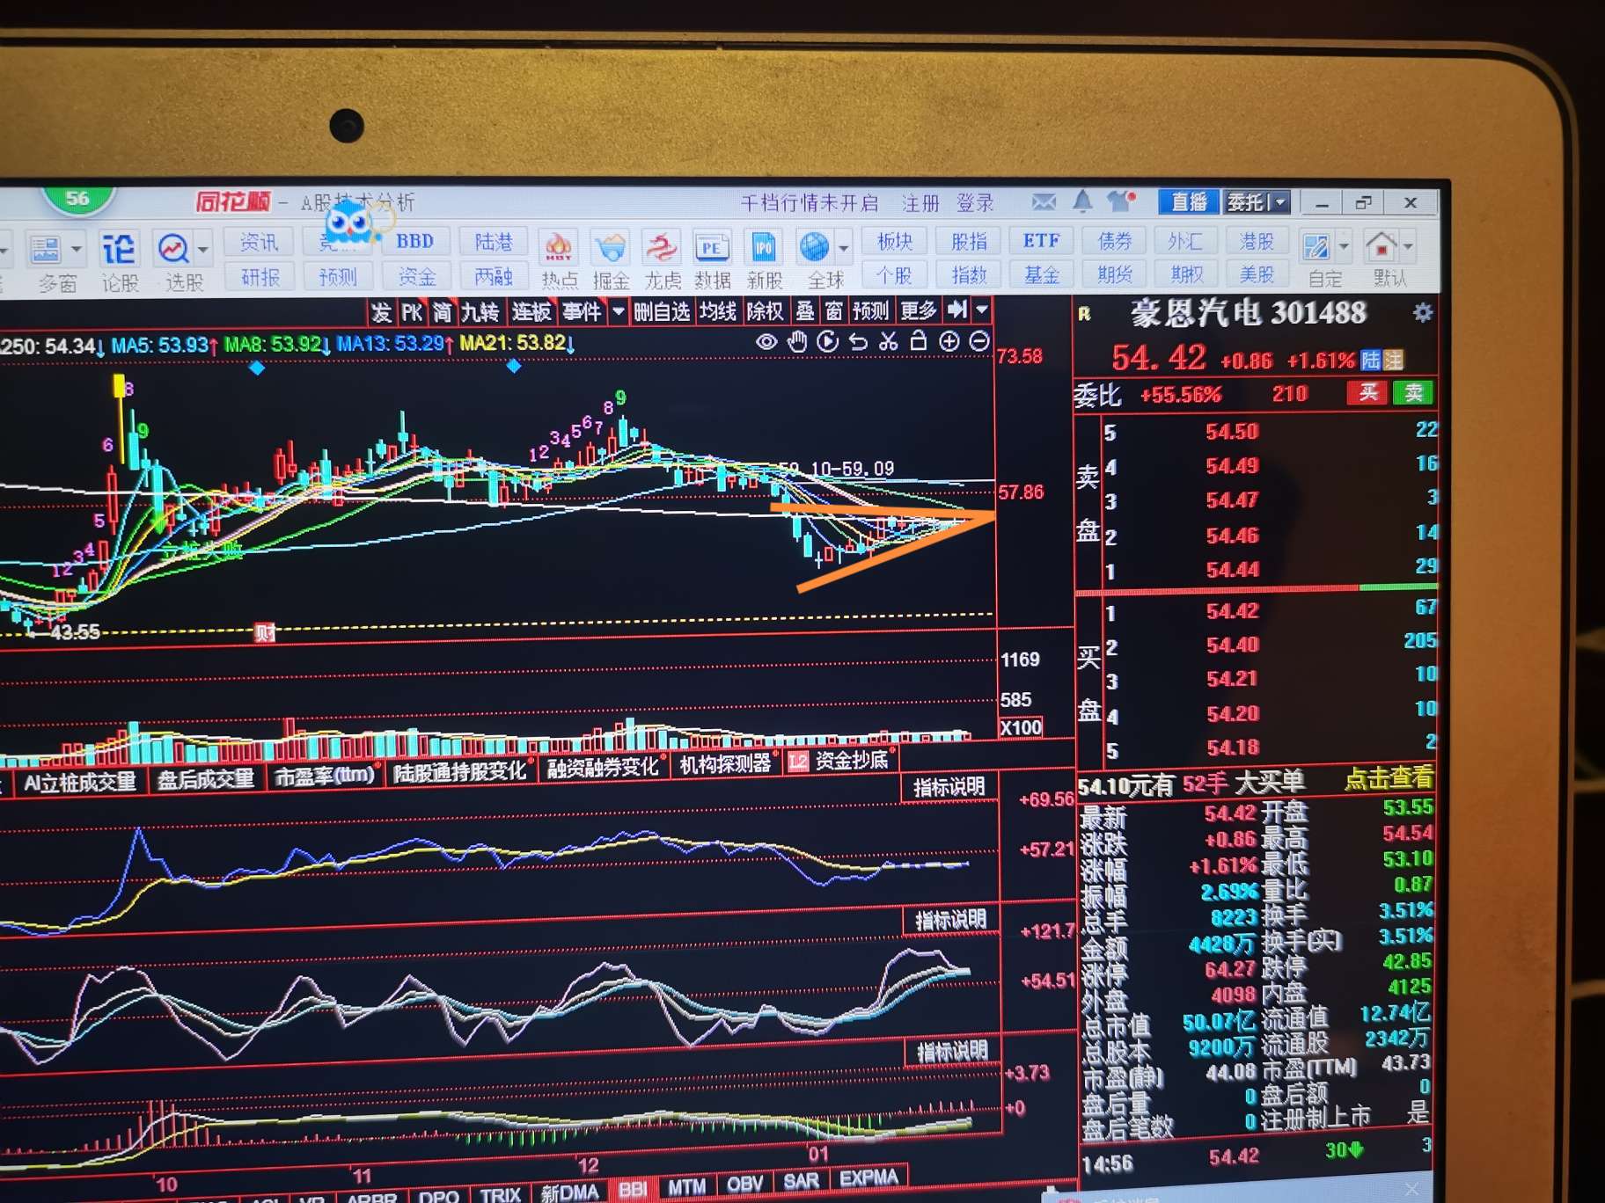Toggle the 除权 ex-rights adjustment
Screen dimensions: 1605x1203
[x=765, y=310]
